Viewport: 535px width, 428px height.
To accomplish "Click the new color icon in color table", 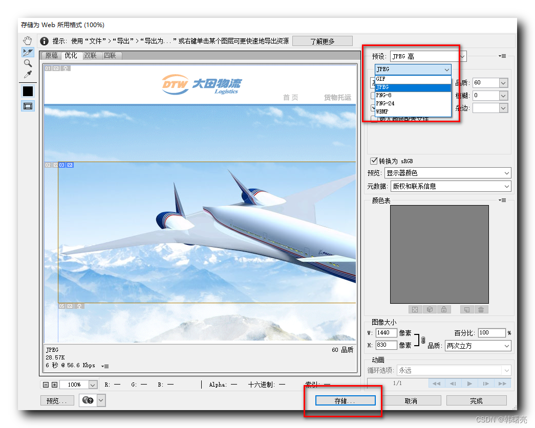I will [467, 309].
